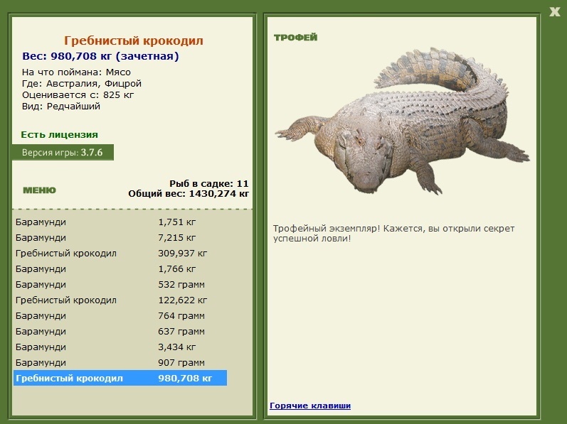Click the Вес: 980,708 кг (зачетная) line
567x424 pixels.
[100, 56]
